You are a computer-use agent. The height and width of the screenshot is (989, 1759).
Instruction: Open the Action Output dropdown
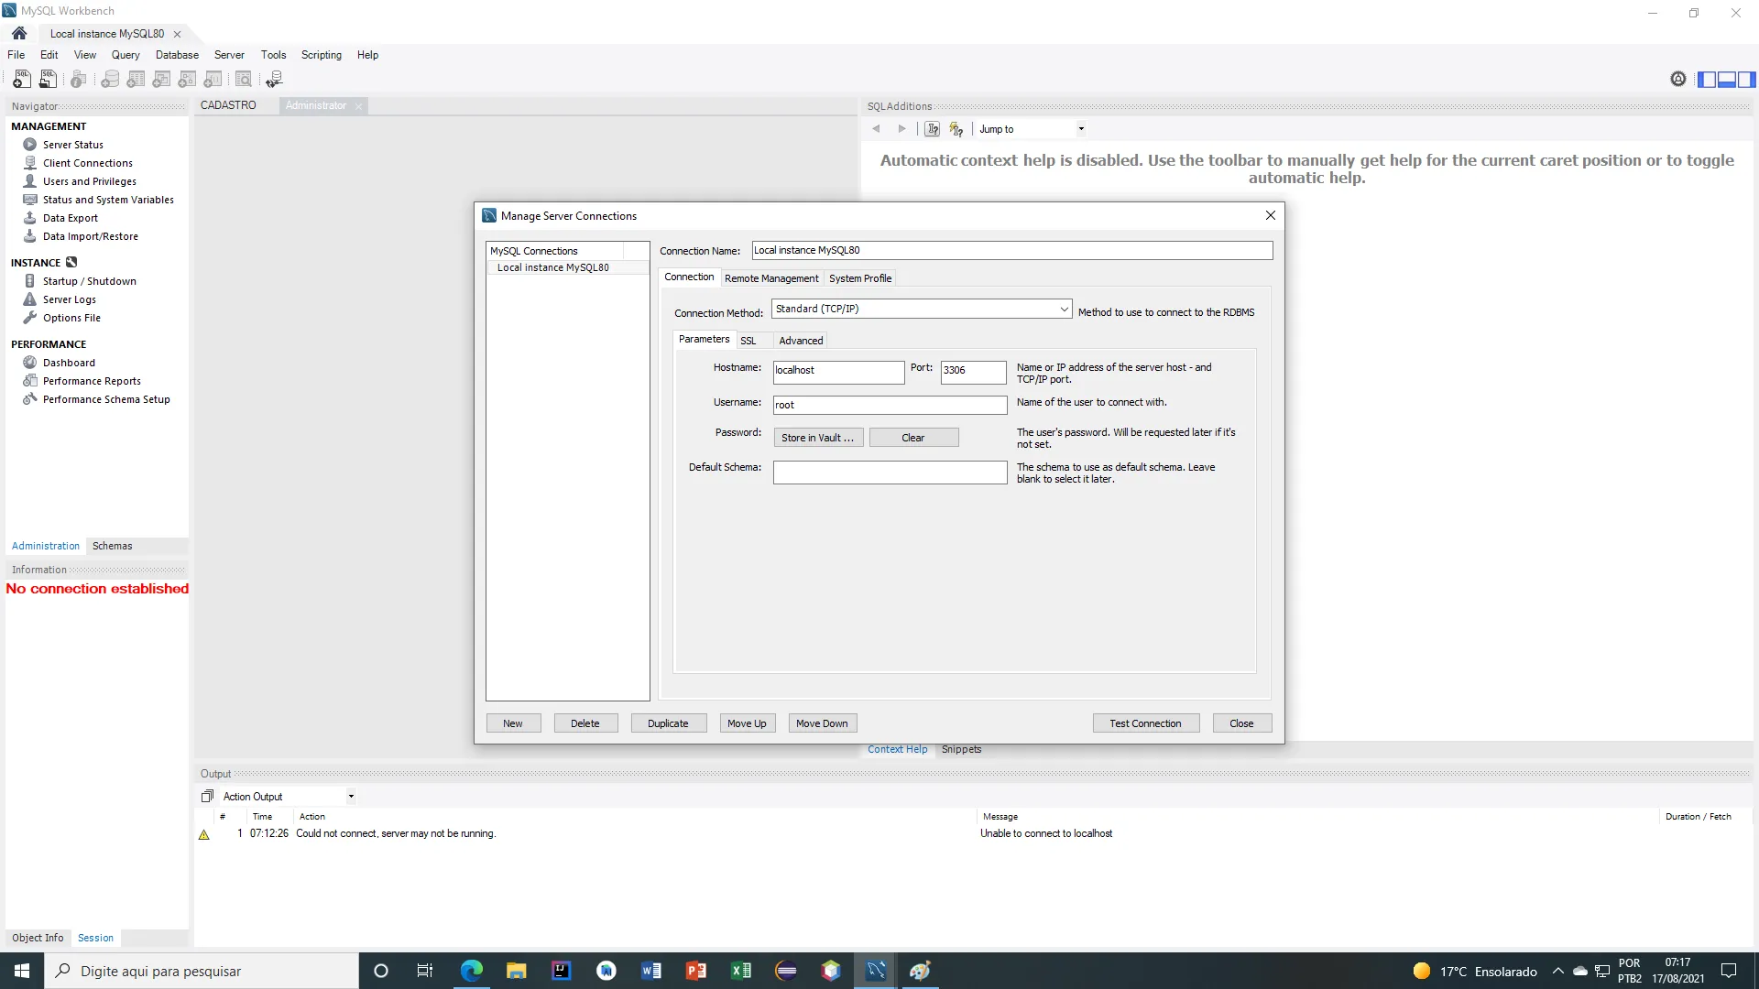pos(351,797)
